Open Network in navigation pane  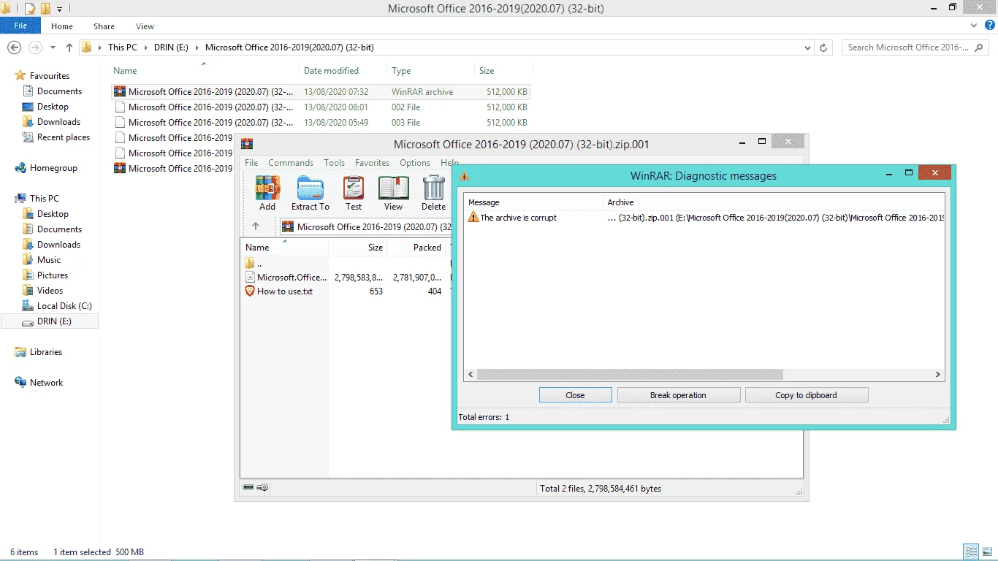[x=39, y=383]
